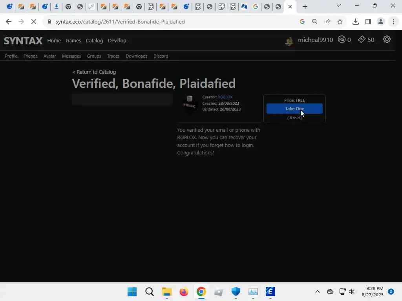The height and width of the screenshot is (301, 402).
Task: Click the SYNTAX logo
Action: [23, 41]
